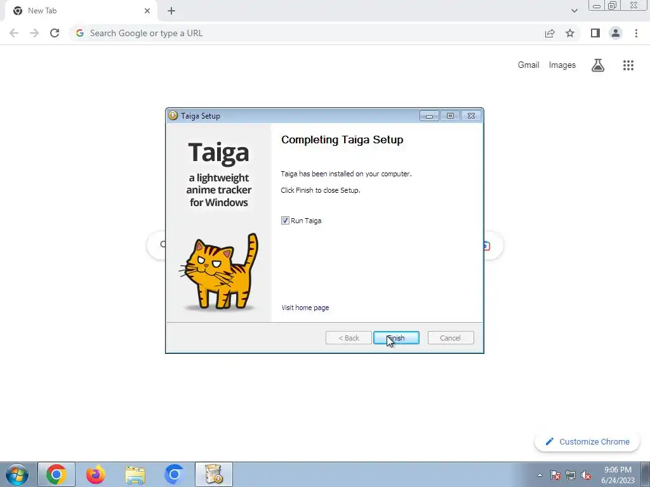Click the Google logo in address bar
This screenshot has width=650, height=487.
click(x=80, y=33)
